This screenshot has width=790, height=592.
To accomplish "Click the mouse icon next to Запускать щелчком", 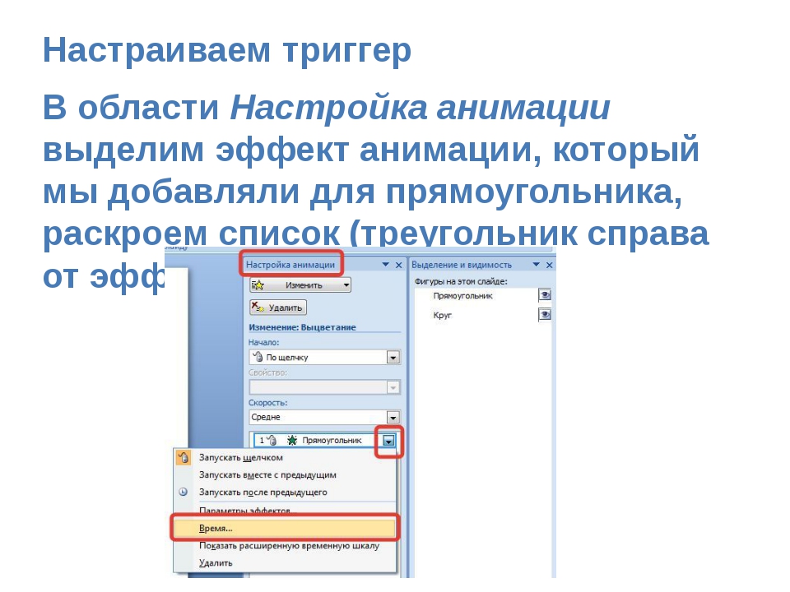I will point(184,458).
